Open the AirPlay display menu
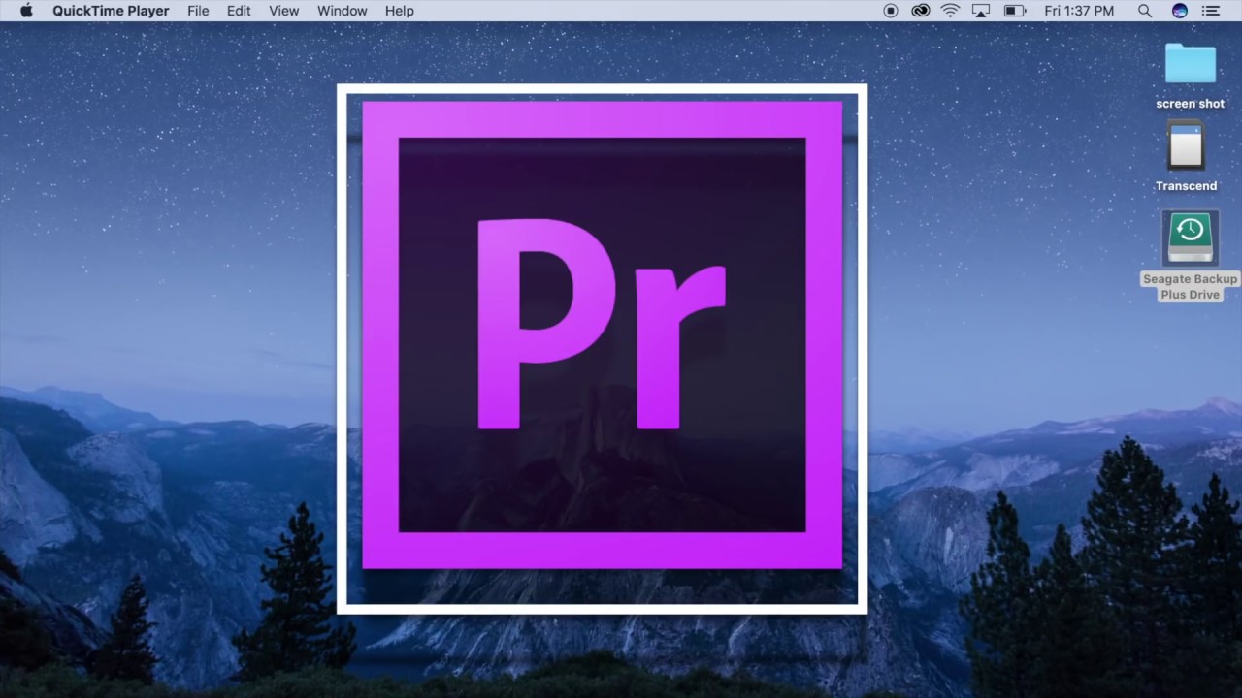Screen dimensions: 1242x698 point(981,11)
